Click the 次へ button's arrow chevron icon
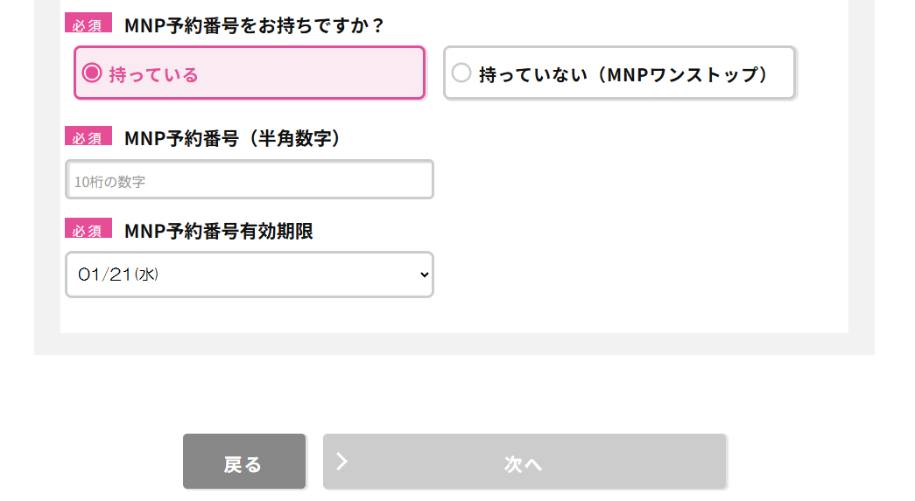915x501 pixels. (342, 461)
